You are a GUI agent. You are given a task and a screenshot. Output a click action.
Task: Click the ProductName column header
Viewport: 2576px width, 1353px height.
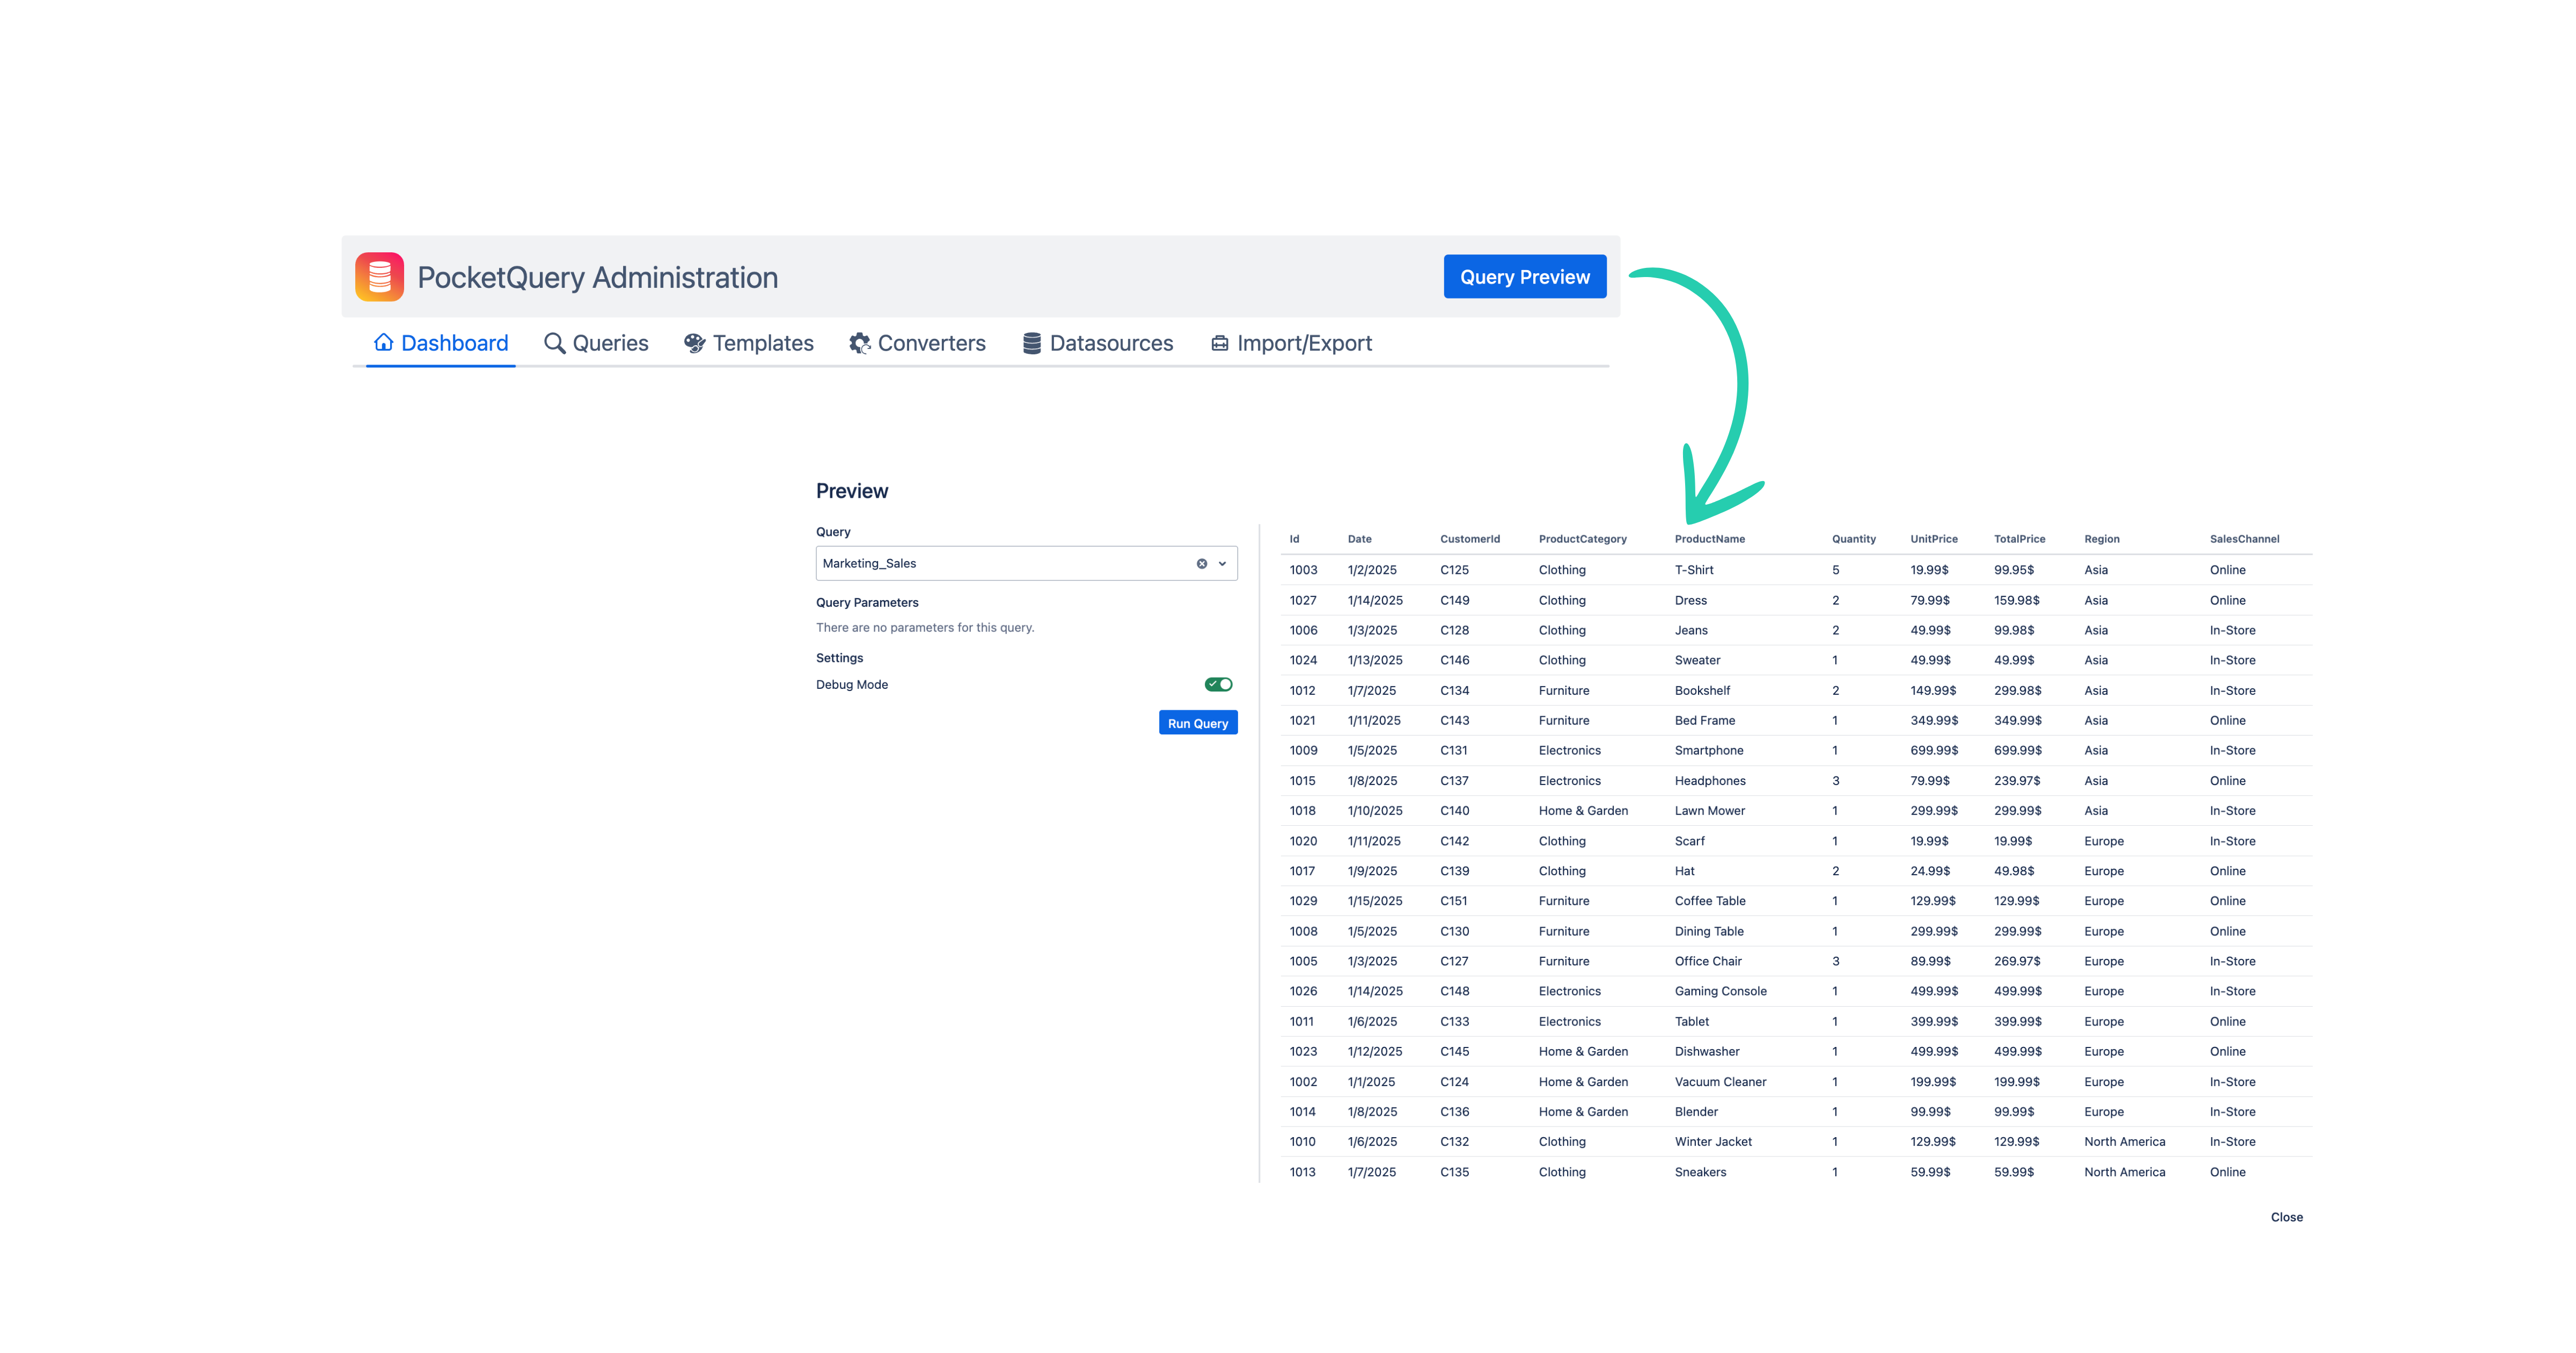click(1709, 540)
